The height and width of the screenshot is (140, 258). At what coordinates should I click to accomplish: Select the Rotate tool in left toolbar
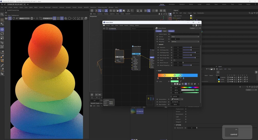pyautogui.click(x=2, y=34)
